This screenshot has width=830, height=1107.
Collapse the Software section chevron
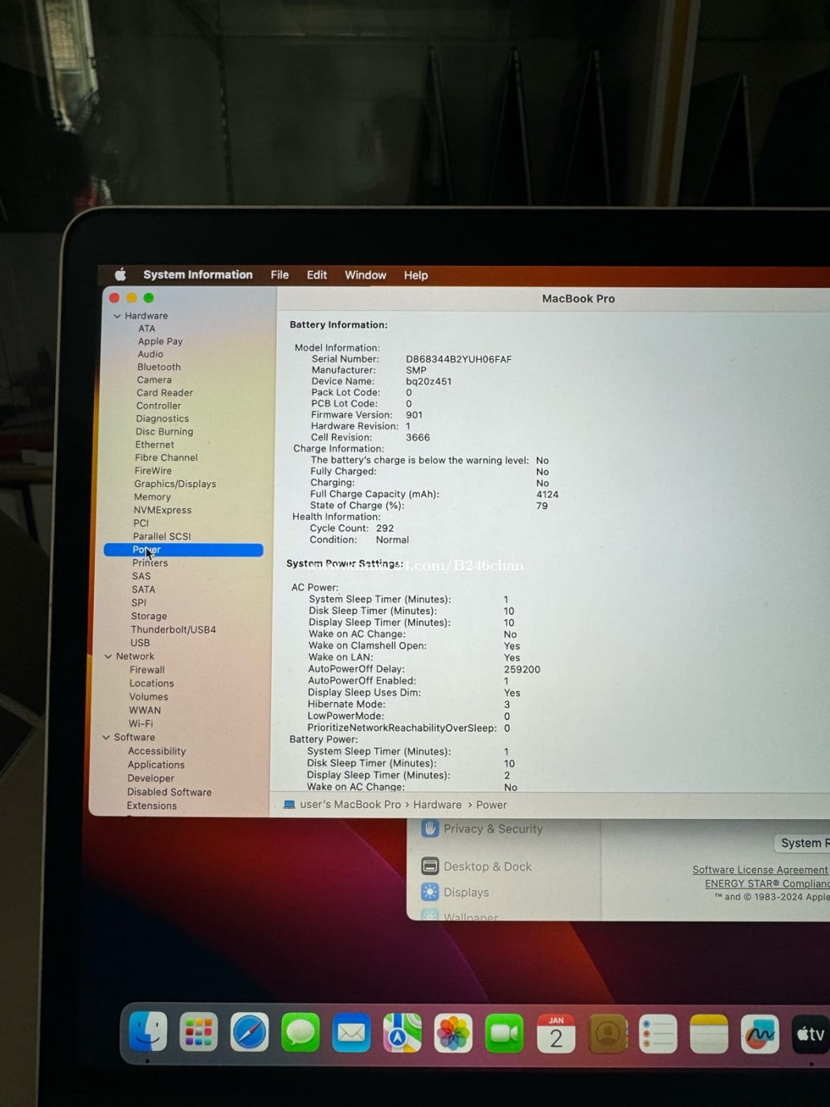106,738
